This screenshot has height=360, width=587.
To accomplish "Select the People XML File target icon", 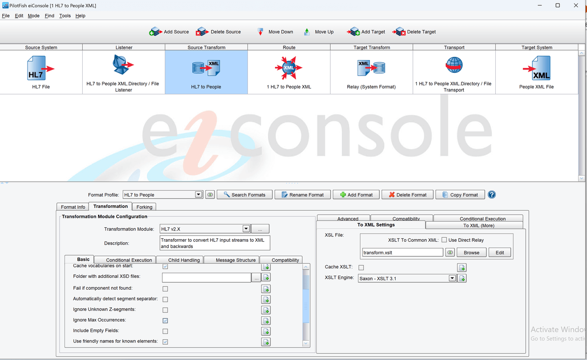I will pyautogui.click(x=536, y=68).
